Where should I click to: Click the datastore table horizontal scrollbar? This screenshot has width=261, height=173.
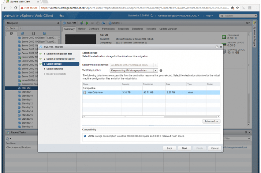click(x=125, y=117)
